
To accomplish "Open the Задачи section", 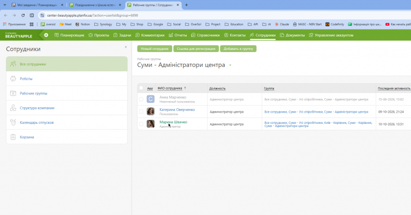I will 122,35.
